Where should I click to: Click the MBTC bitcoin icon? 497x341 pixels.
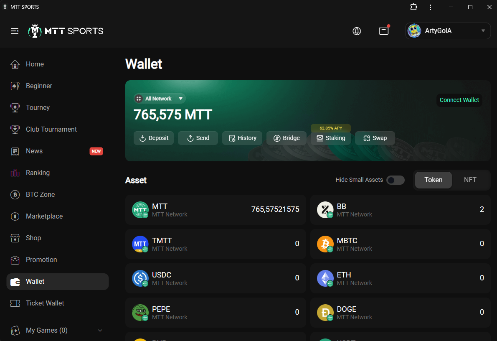click(325, 244)
